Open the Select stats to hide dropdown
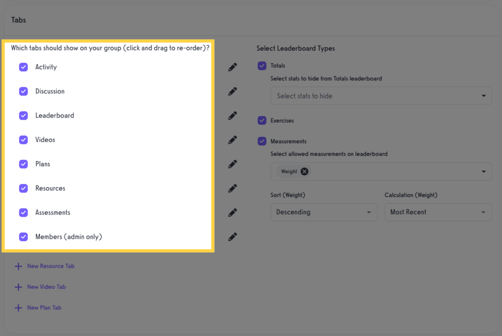Screen dimensions: 502x336 click(x=381, y=95)
